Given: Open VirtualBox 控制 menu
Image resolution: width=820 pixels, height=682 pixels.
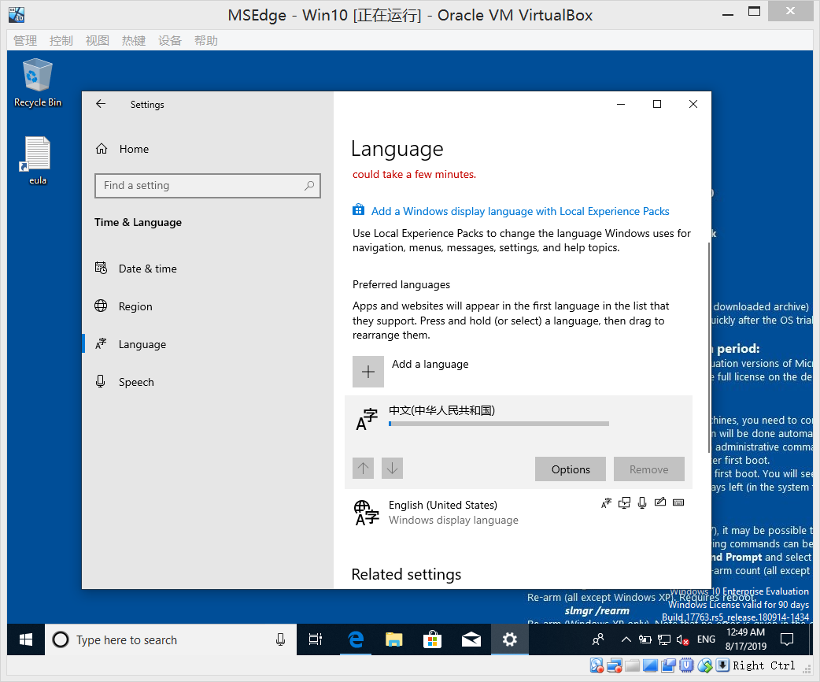Looking at the screenshot, I should (x=61, y=41).
